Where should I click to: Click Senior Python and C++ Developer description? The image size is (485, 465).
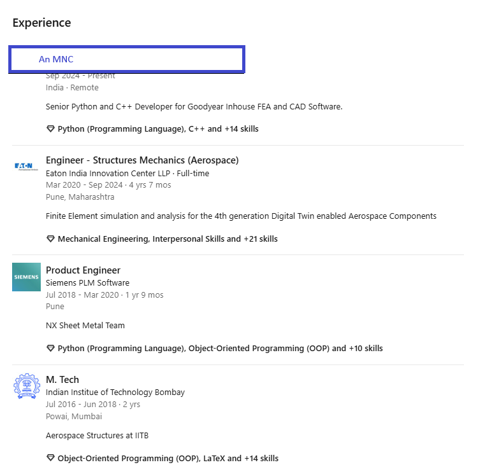click(x=194, y=107)
